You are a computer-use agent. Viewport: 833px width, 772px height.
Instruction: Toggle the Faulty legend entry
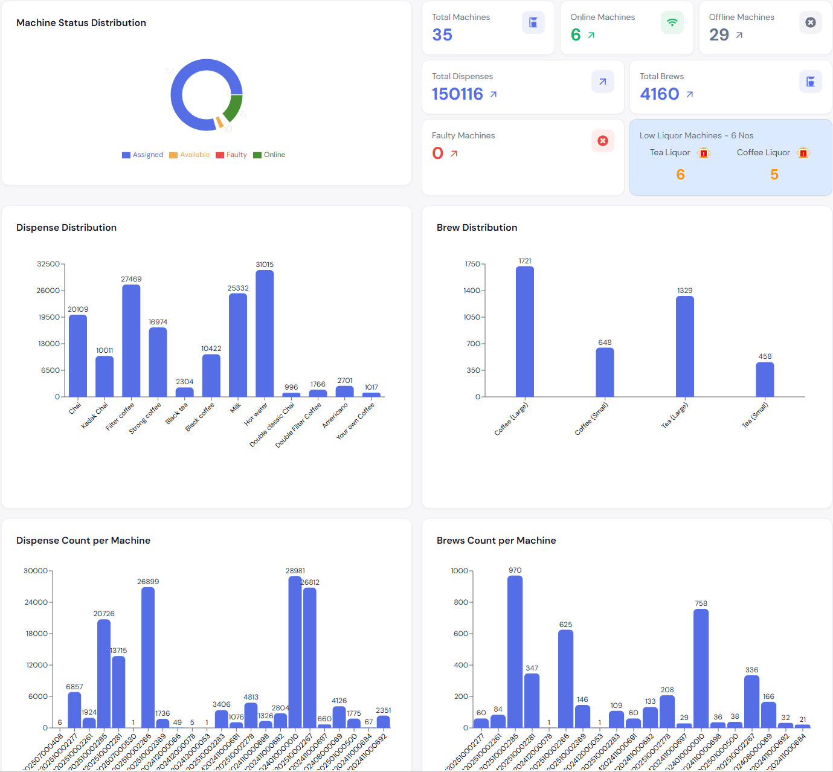pos(231,155)
